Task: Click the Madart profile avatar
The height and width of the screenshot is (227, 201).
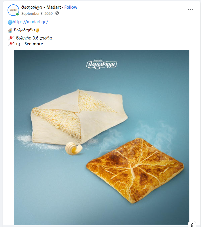Action: point(13,10)
